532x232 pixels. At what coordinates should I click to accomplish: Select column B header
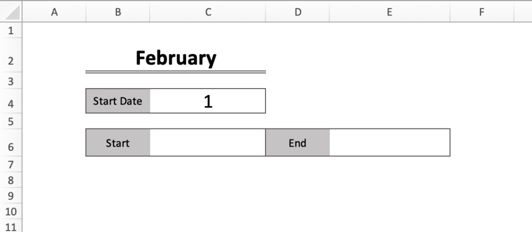pos(118,12)
